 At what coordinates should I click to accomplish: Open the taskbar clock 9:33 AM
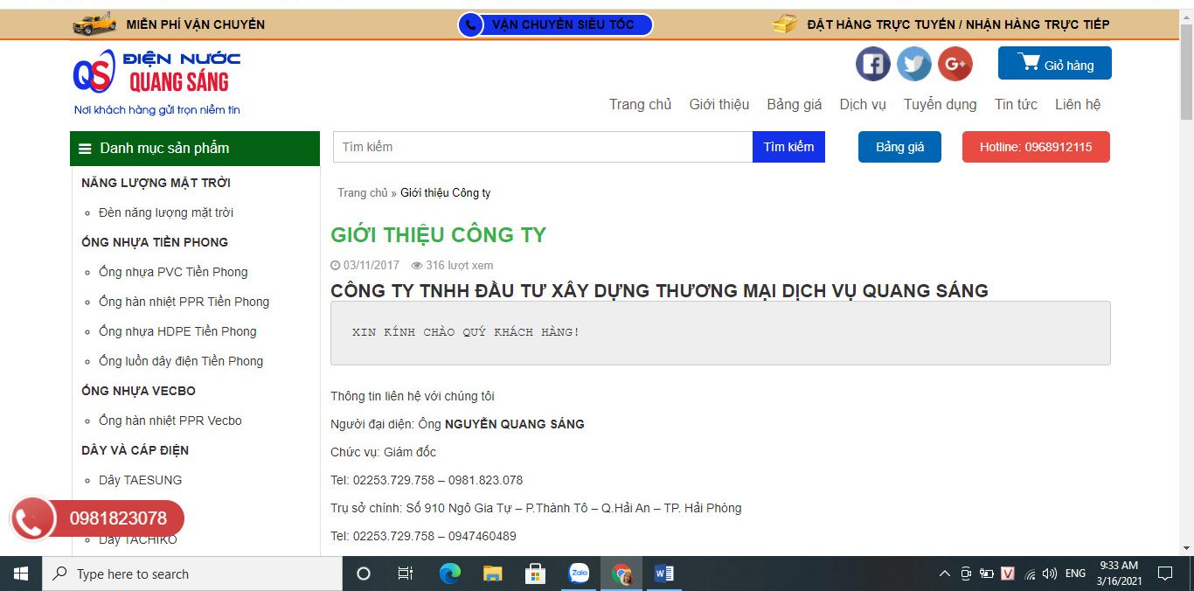pyautogui.click(x=1119, y=574)
